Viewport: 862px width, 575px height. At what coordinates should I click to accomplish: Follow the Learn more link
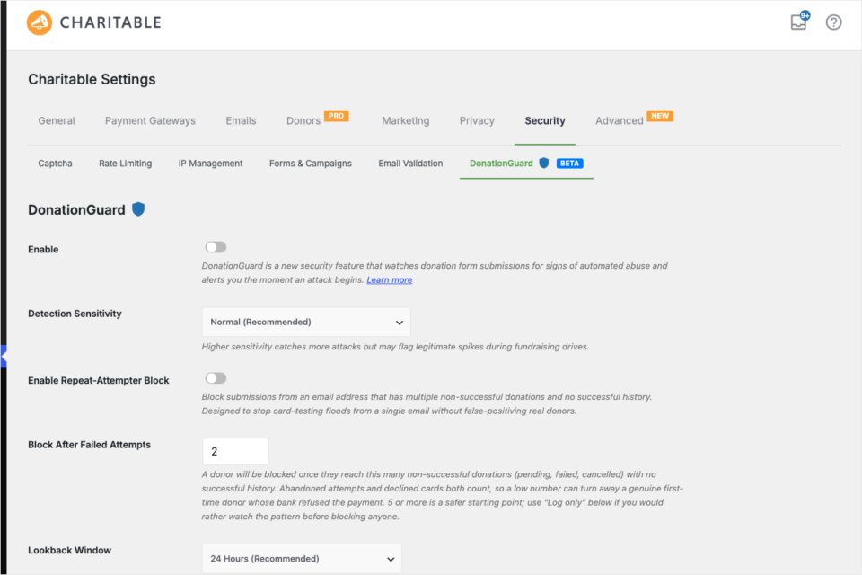tap(389, 279)
